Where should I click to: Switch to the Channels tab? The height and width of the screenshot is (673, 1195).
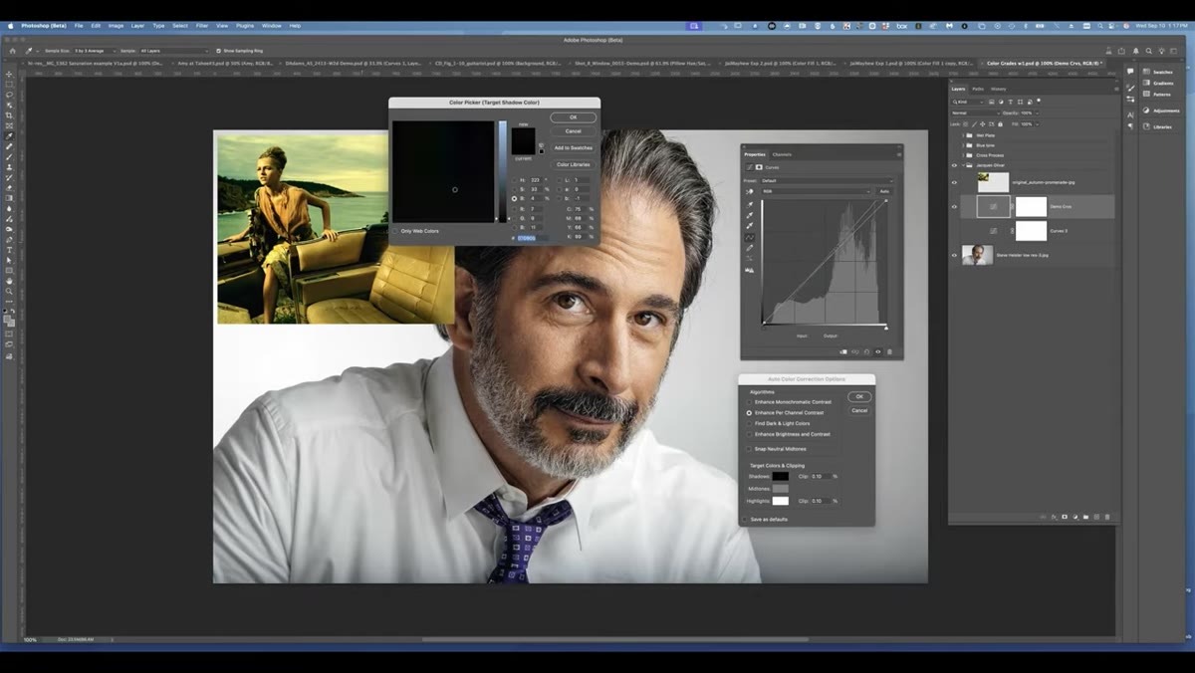782,154
